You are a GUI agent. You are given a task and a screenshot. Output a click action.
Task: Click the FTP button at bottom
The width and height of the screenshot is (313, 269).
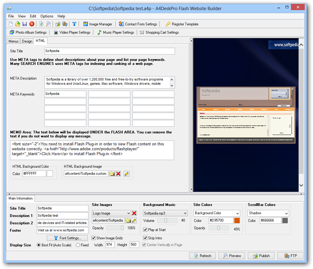coord(290,256)
